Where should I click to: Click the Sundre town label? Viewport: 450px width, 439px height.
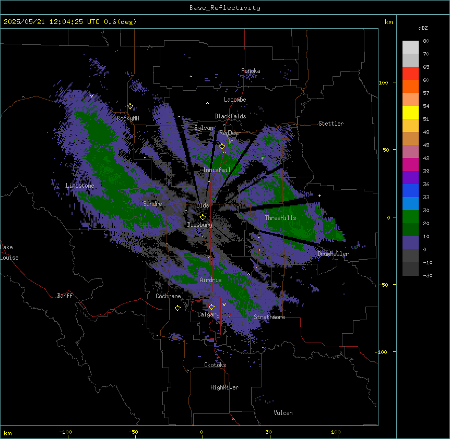tap(152, 204)
